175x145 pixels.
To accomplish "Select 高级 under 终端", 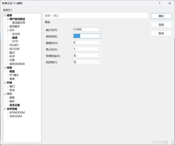I will point(12,79).
